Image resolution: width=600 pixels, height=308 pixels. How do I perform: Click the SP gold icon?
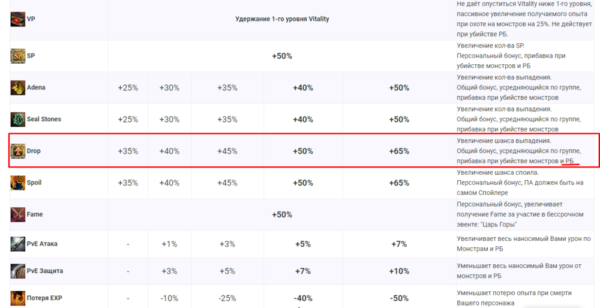(18, 56)
